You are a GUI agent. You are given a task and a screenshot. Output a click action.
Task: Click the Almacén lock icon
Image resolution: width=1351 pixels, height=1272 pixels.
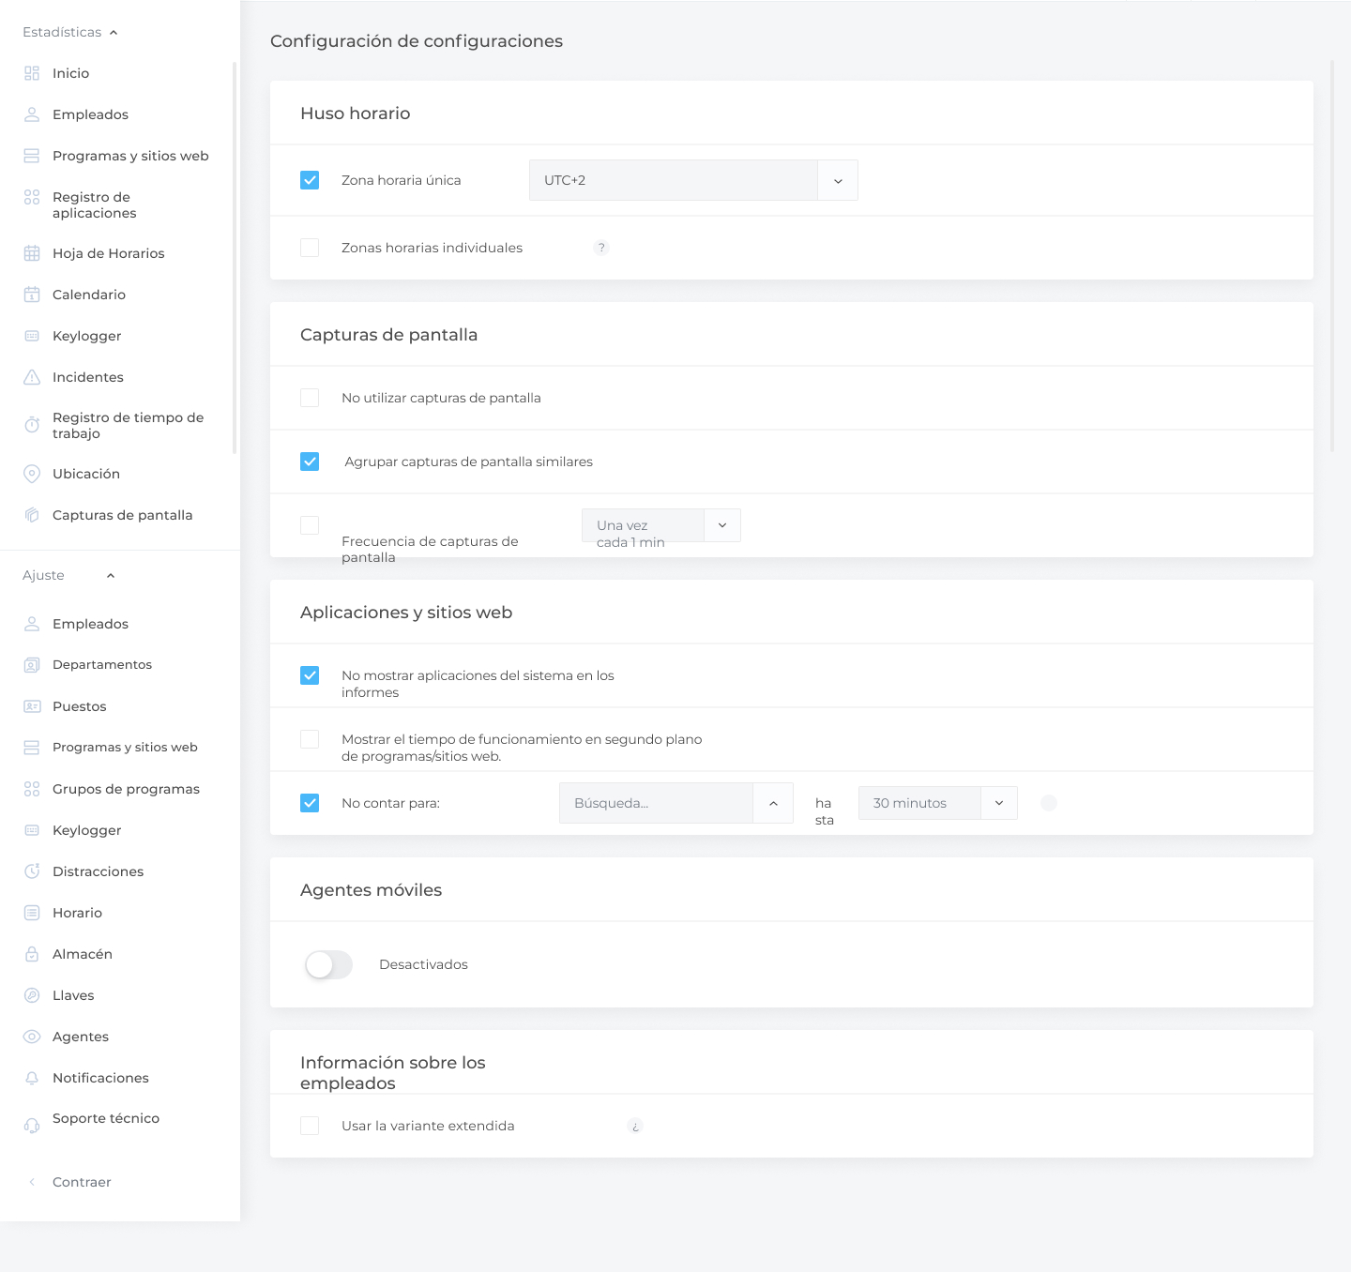(32, 954)
